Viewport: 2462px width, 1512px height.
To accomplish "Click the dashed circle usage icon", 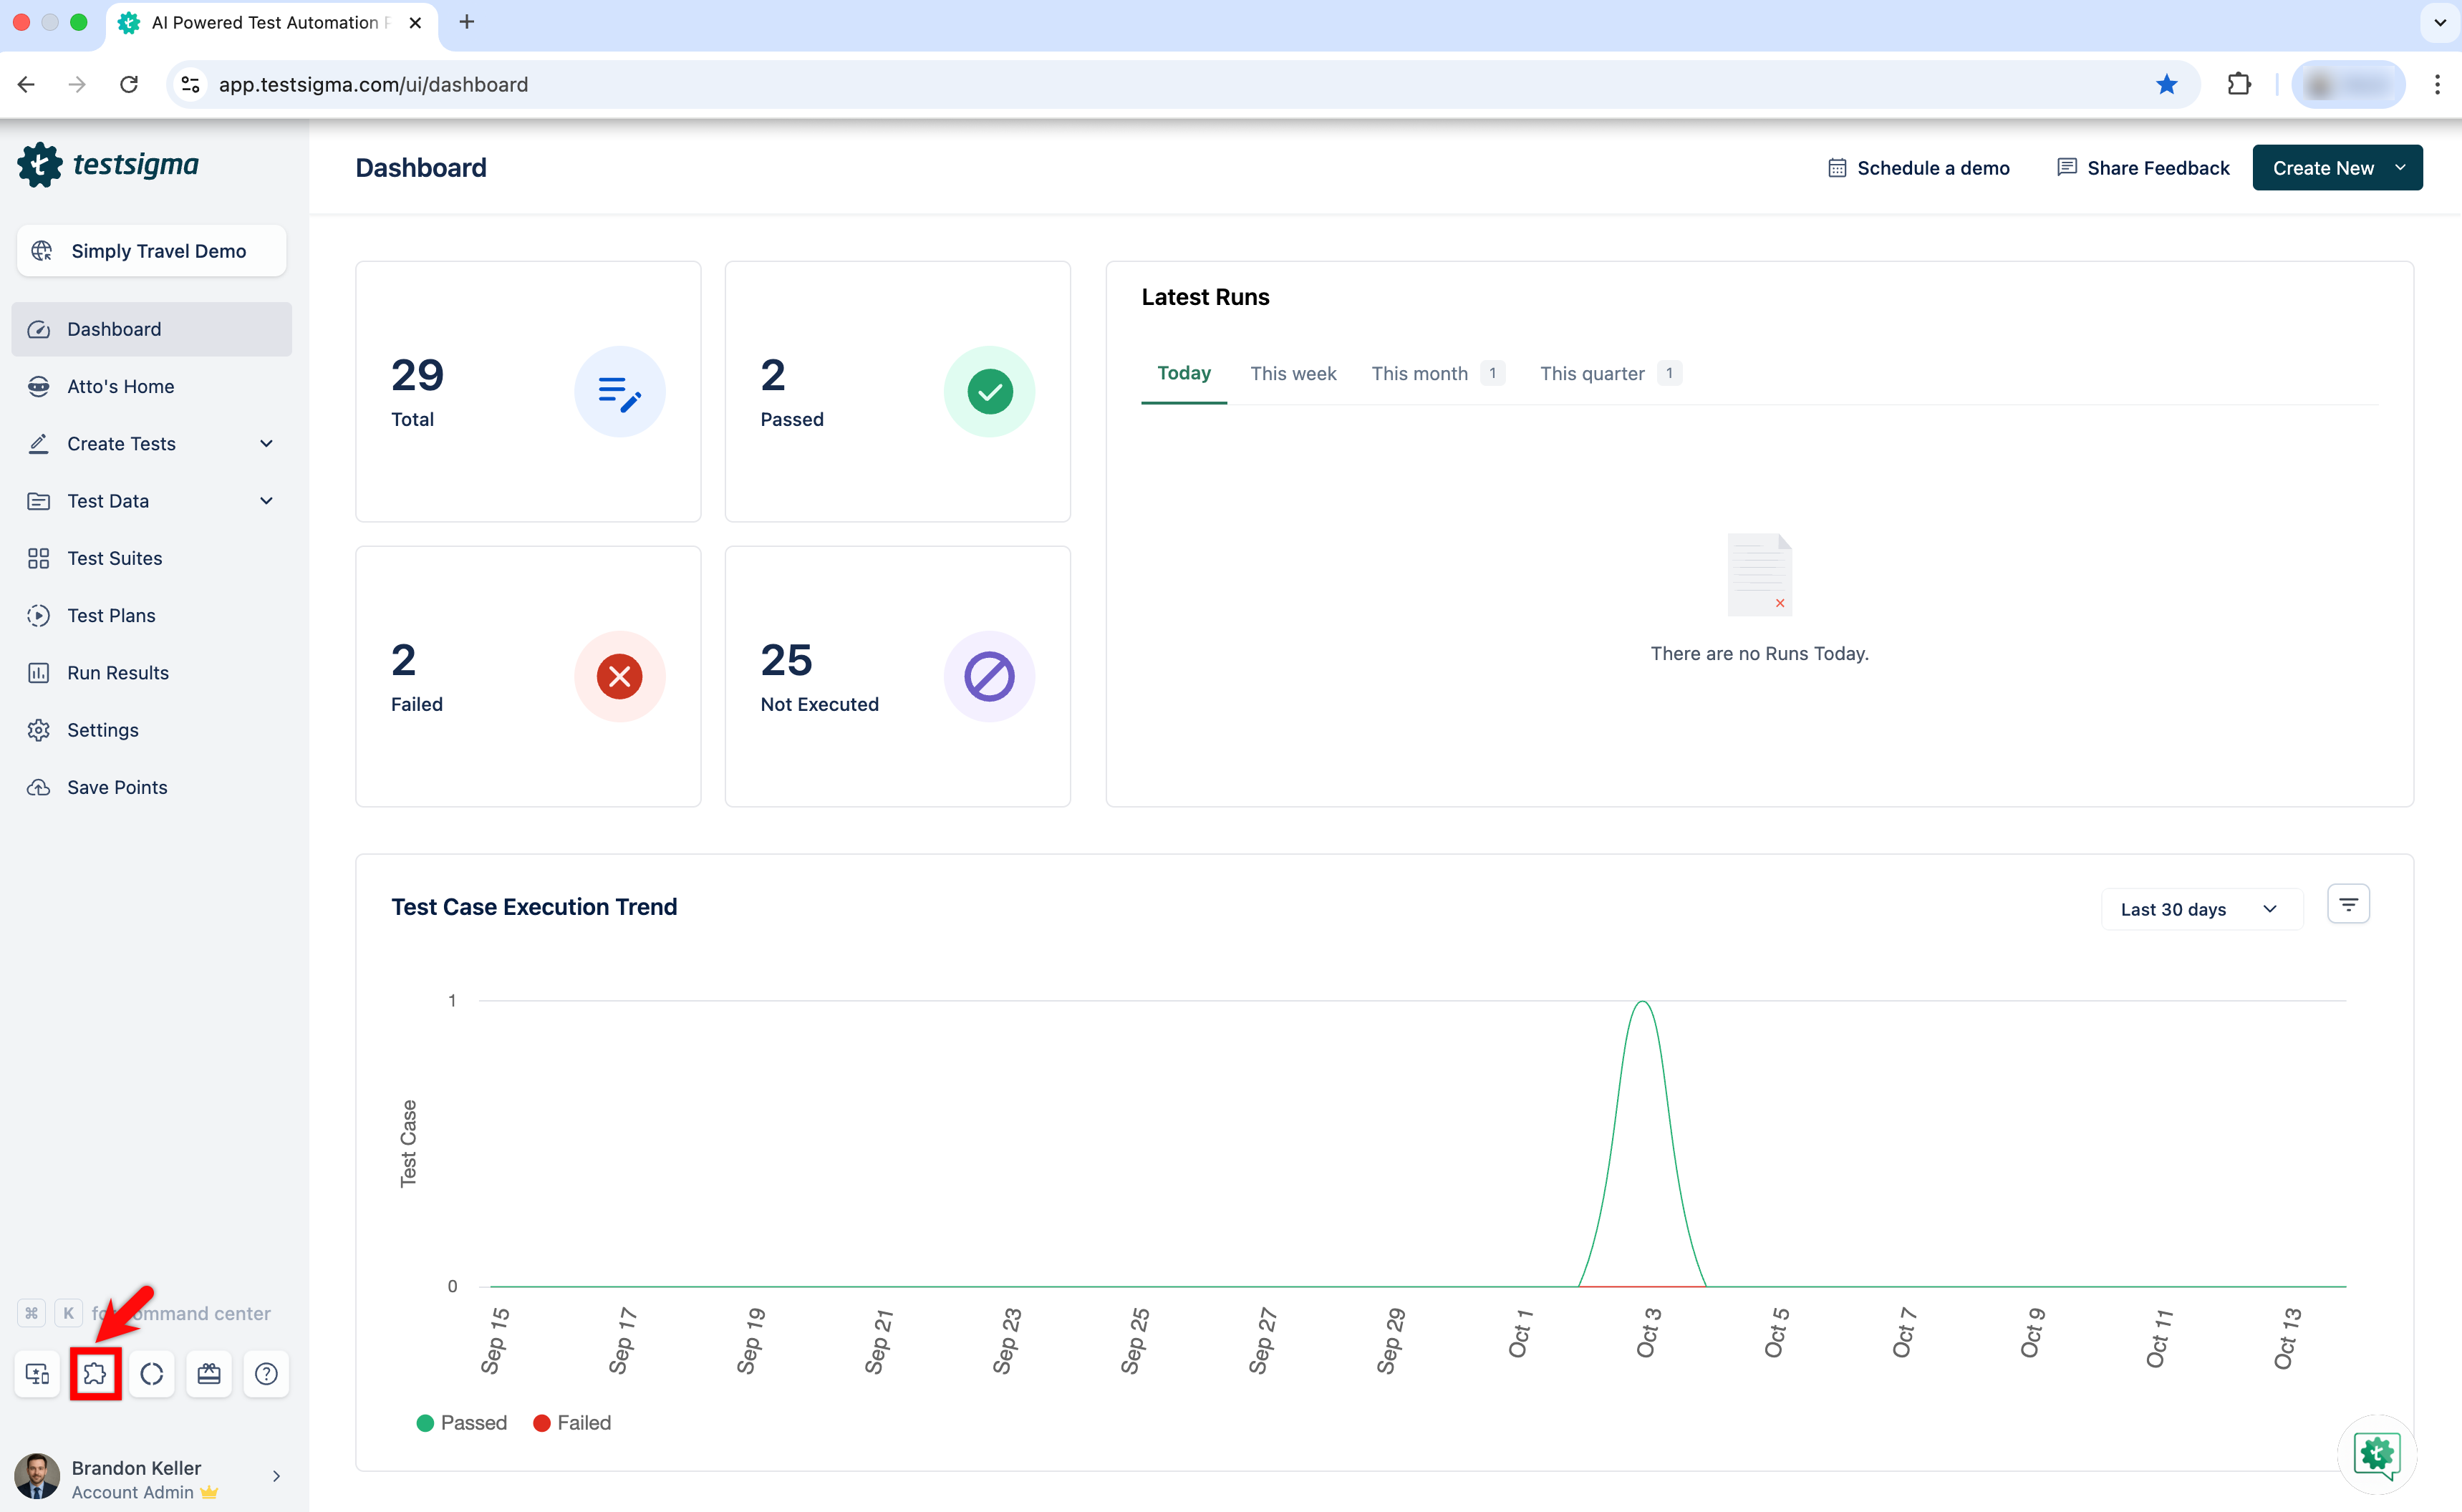I will pyautogui.click(x=152, y=1374).
